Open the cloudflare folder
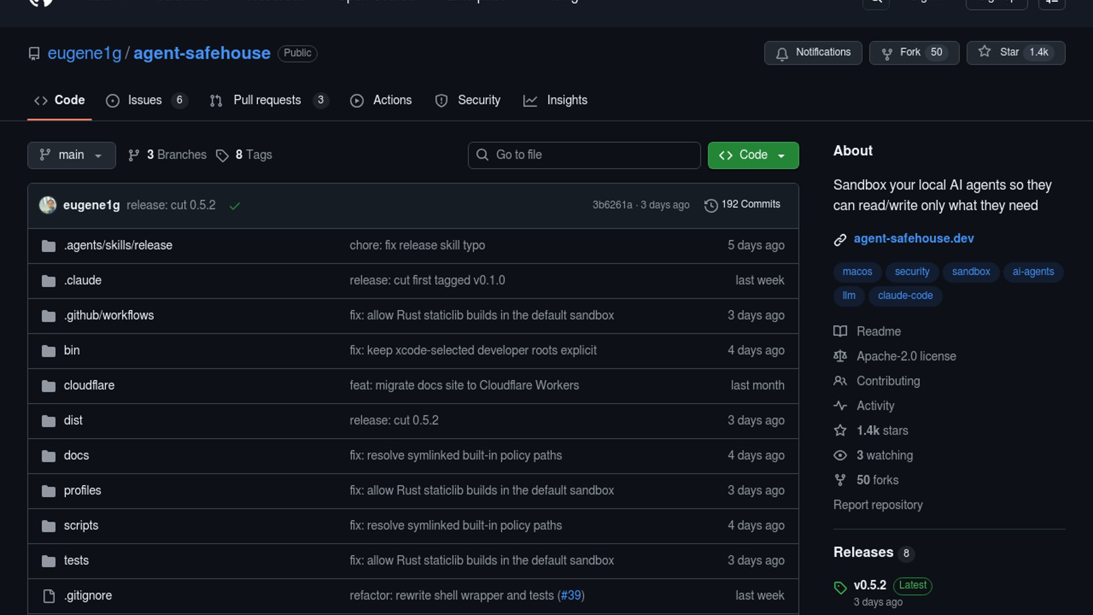This screenshot has width=1093, height=615. (x=89, y=386)
